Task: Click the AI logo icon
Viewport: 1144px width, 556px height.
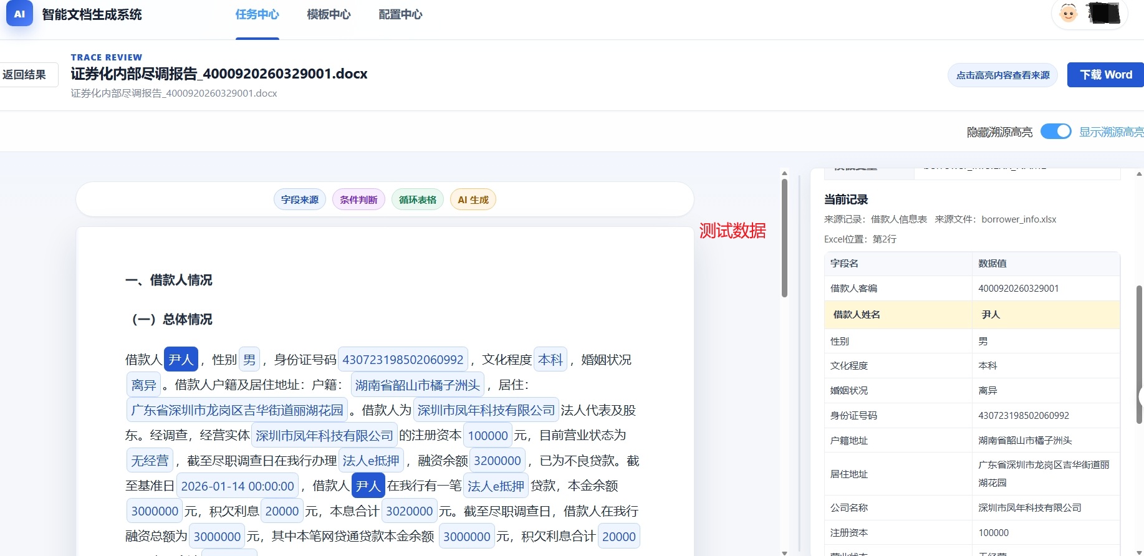Action: pos(19,14)
